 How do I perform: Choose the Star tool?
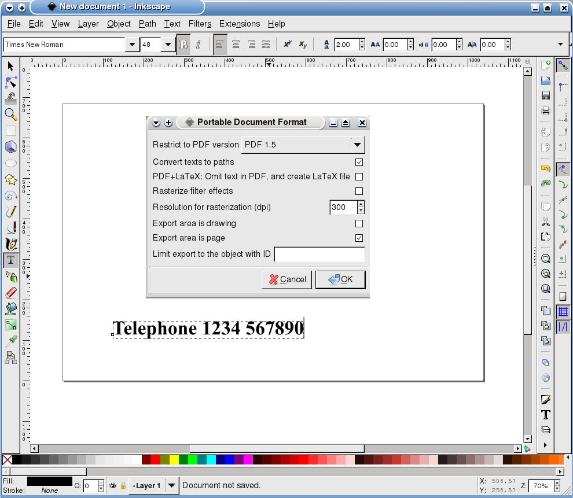[x=10, y=179]
